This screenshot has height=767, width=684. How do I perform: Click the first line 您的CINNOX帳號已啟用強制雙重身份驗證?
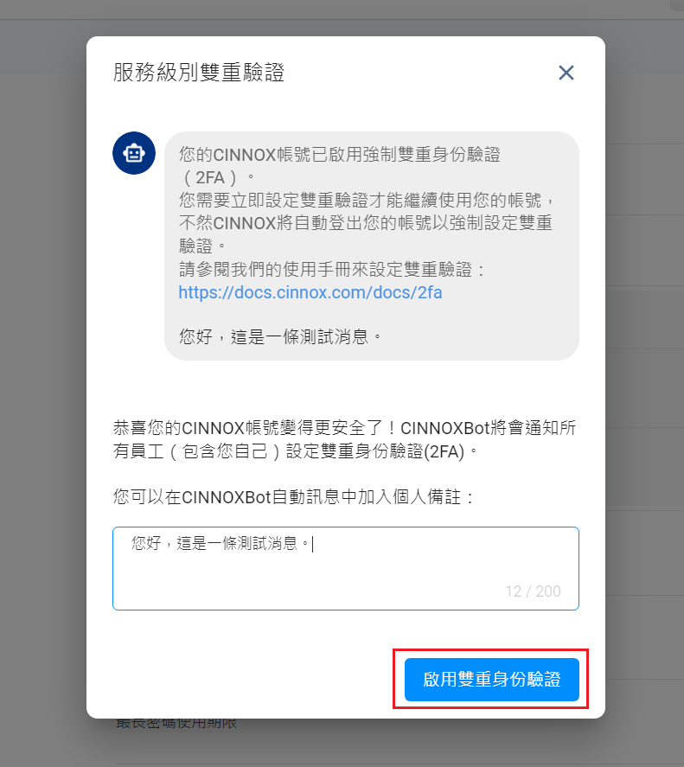pos(340,155)
